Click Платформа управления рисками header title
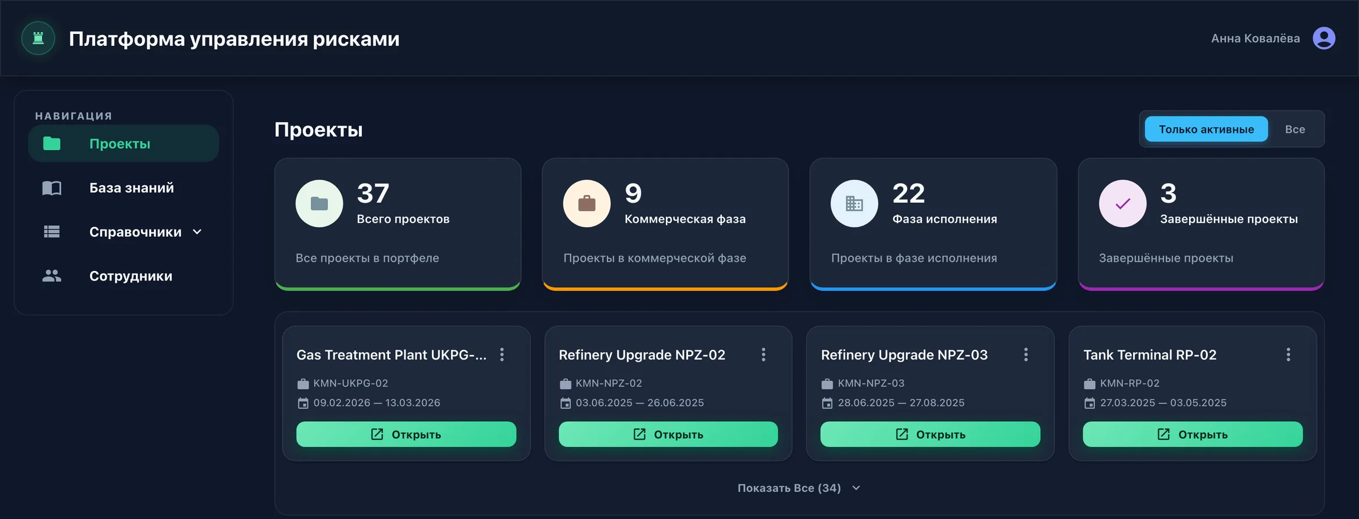 click(234, 38)
